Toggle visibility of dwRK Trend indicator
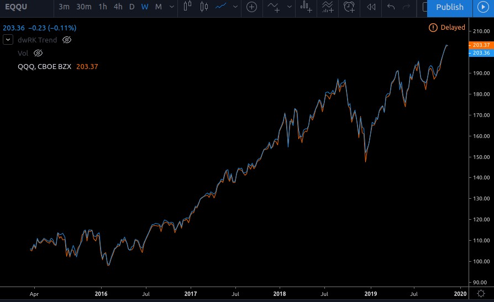The width and height of the screenshot is (494, 302). coord(67,40)
